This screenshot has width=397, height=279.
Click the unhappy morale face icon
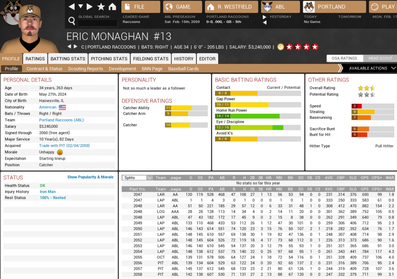[60, 152]
